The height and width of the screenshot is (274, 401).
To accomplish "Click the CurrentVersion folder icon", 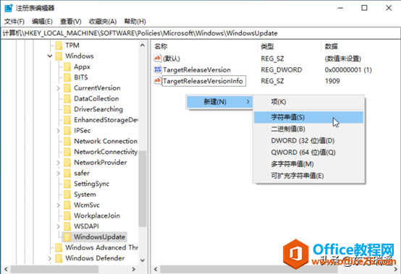I will point(67,88).
